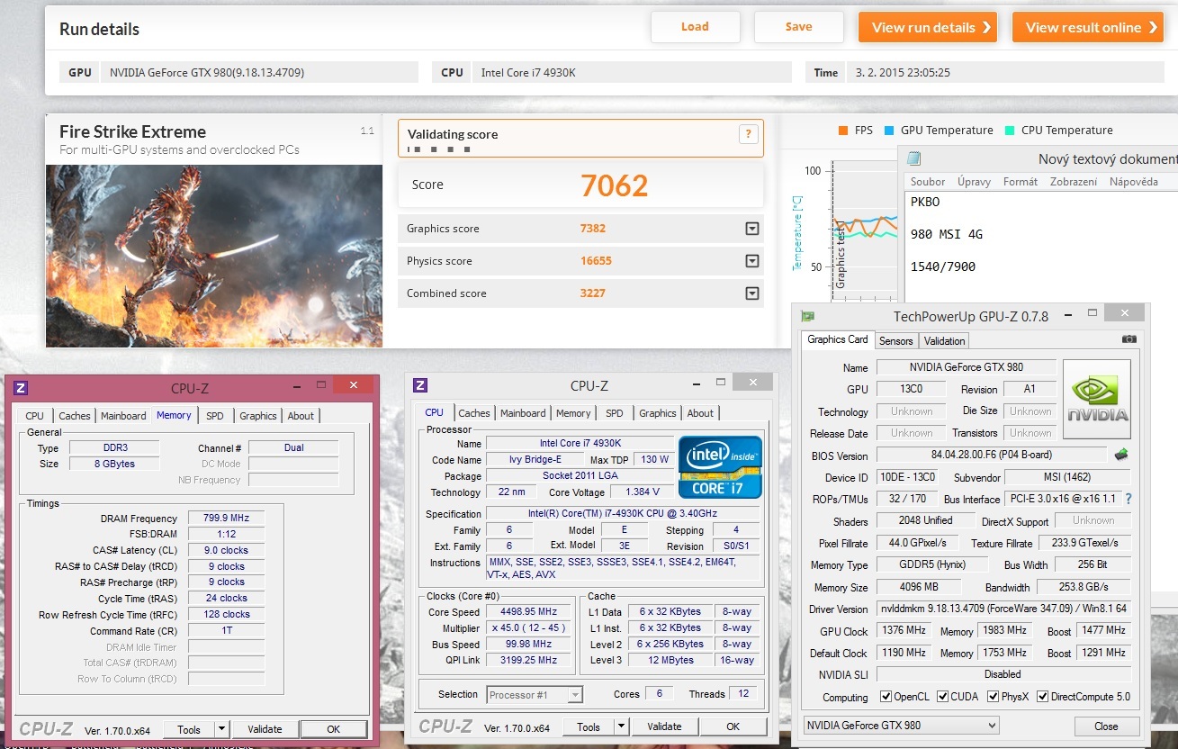Image resolution: width=1178 pixels, height=749 pixels.
Task: Click the GPU-Z camera screenshot icon
Action: pyautogui.click(x=1129, y=339)
